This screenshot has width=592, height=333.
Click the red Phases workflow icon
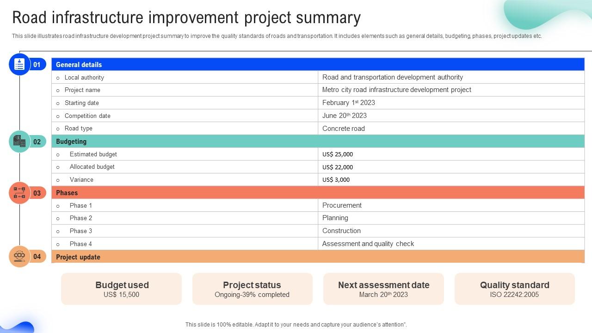[x=19, y=193]
